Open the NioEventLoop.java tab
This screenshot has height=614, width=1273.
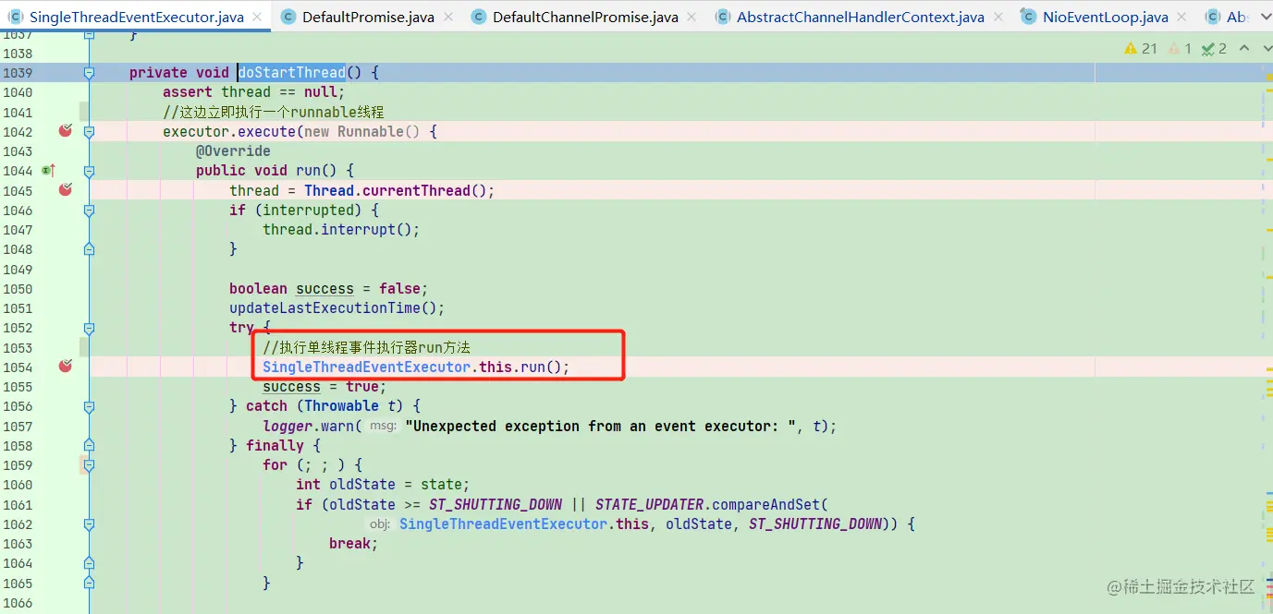click(x=1105, y=18)
